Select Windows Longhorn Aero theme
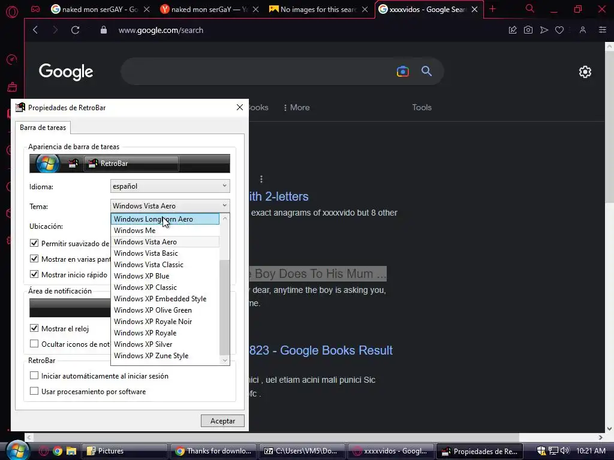This screenshot has width=614, height=460. 165,219
